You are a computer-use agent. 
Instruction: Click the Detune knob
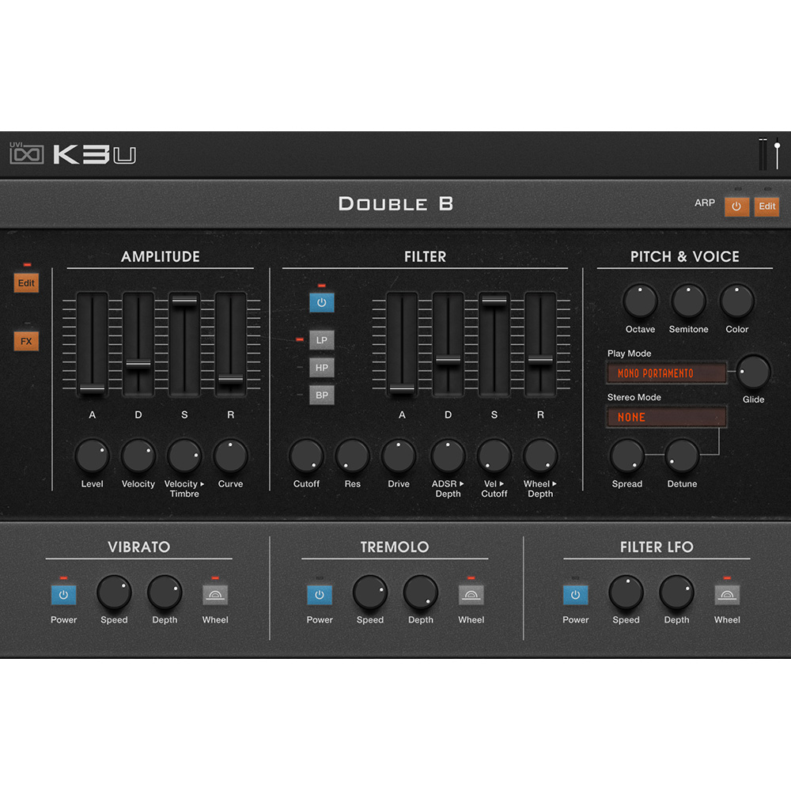tap(682, 456)
